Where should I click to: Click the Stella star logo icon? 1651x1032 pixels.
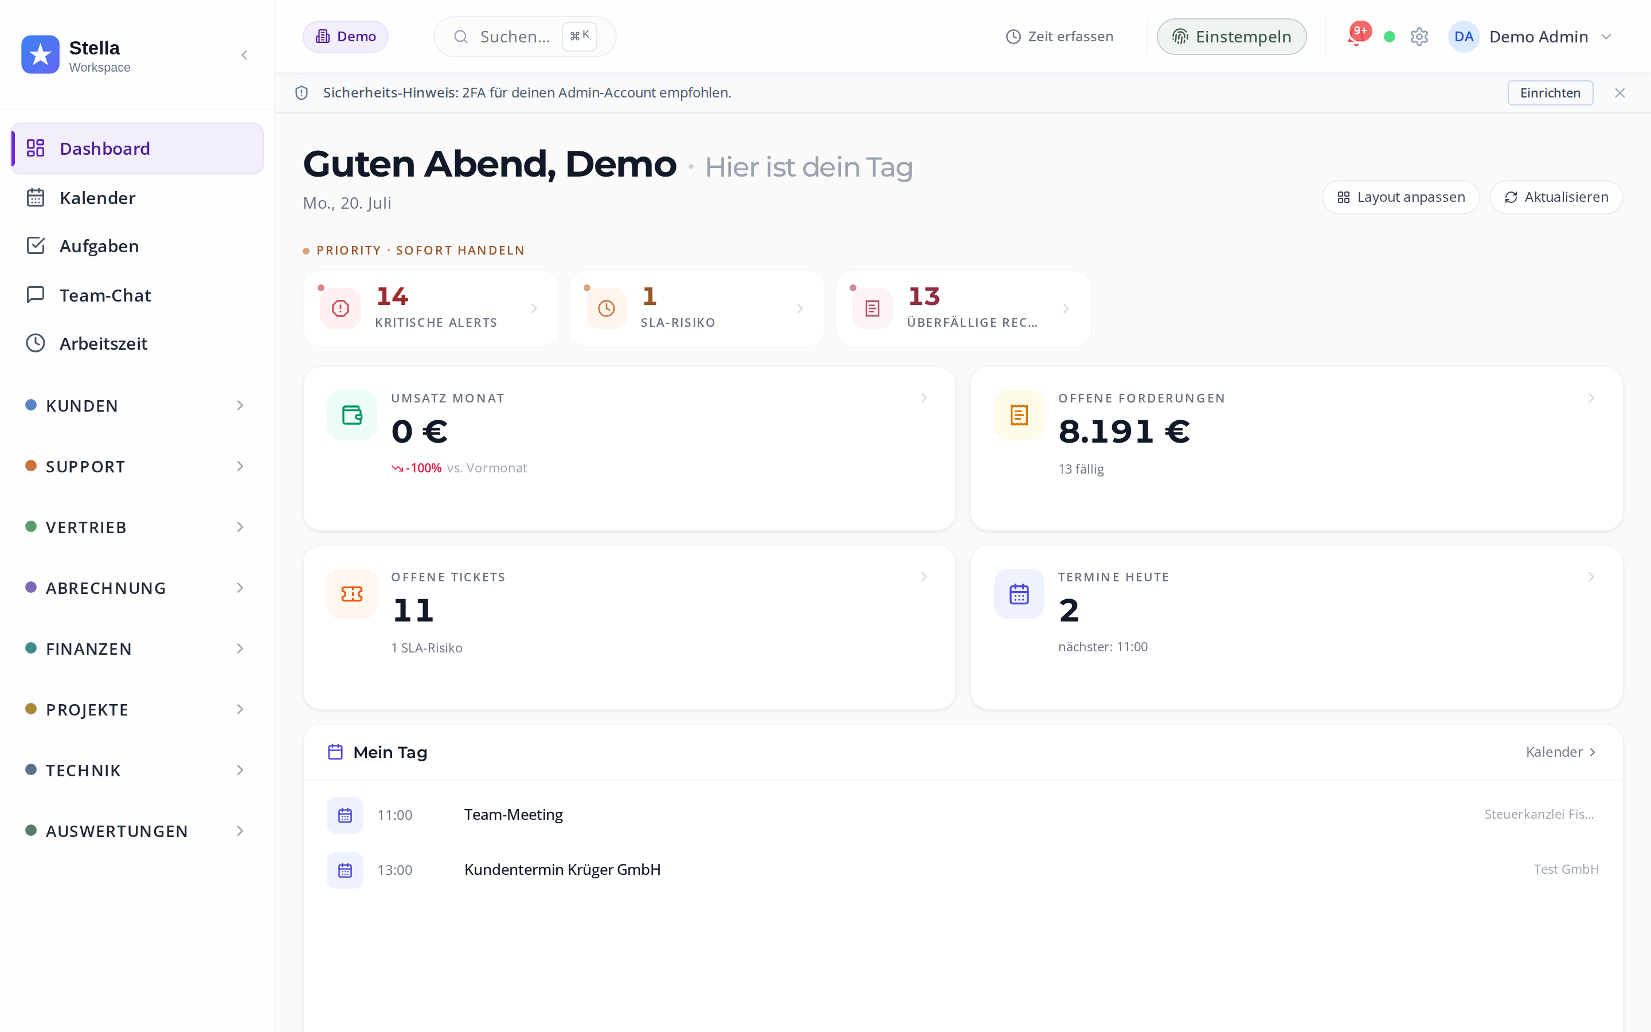(40, 54)
